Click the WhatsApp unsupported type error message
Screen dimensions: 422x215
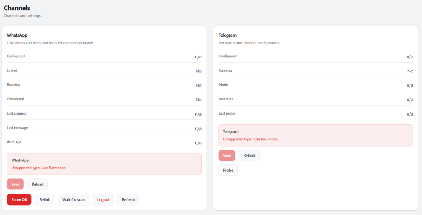tap(39, 168)
